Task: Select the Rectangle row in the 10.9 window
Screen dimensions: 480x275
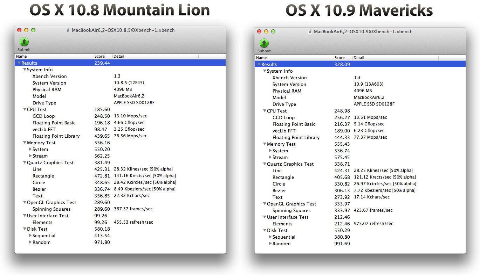Action: click(x=360, y=177)
